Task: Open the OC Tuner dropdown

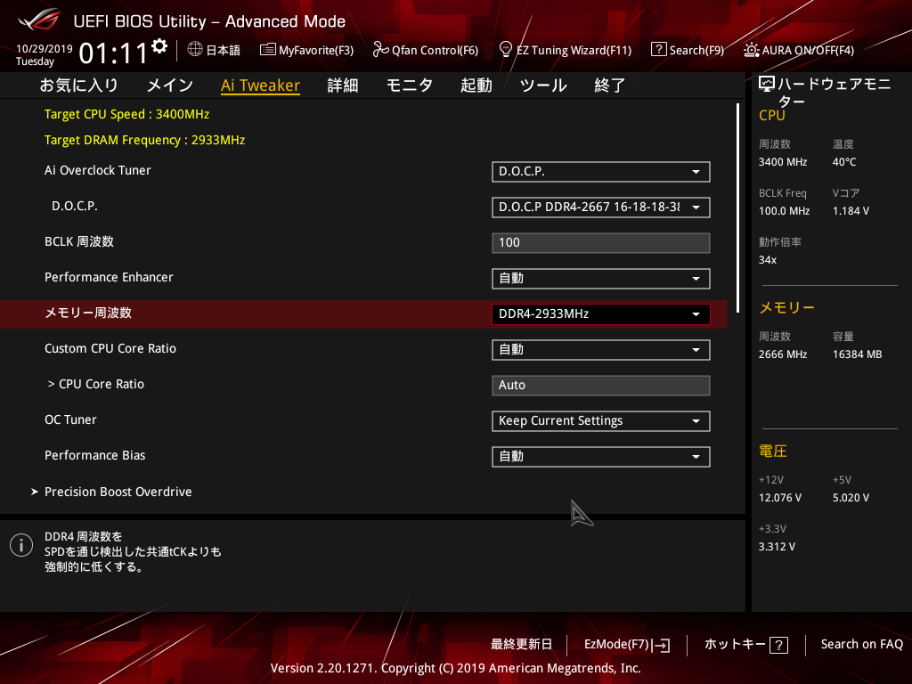Action: [601, 421]
